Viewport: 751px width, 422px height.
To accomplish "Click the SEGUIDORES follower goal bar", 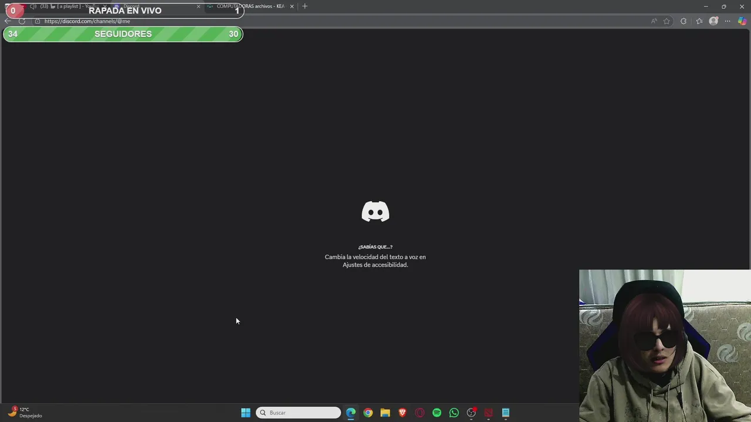I will point(123,34).
